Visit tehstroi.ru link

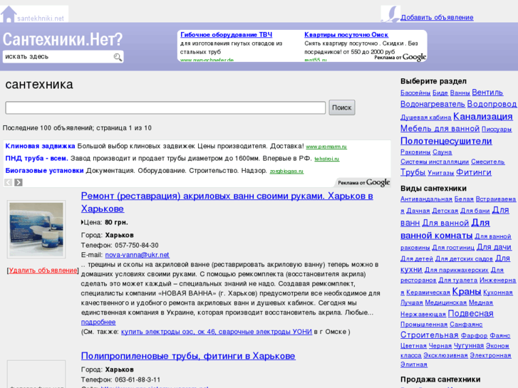[327, 159]
